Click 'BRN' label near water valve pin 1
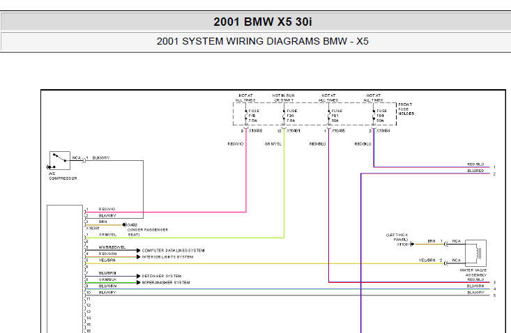This screenshot has width=511, height=333. click(432, 241)
